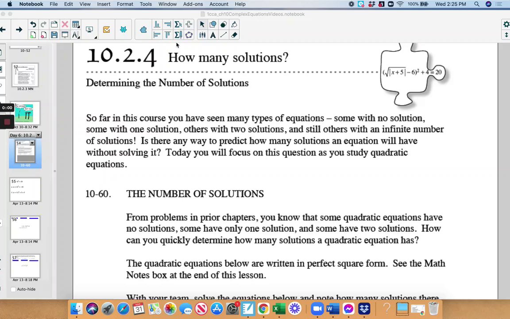Viewport: 510px width, 319px height.
Task: Select the Line tool
Action: tap(224, 35)
